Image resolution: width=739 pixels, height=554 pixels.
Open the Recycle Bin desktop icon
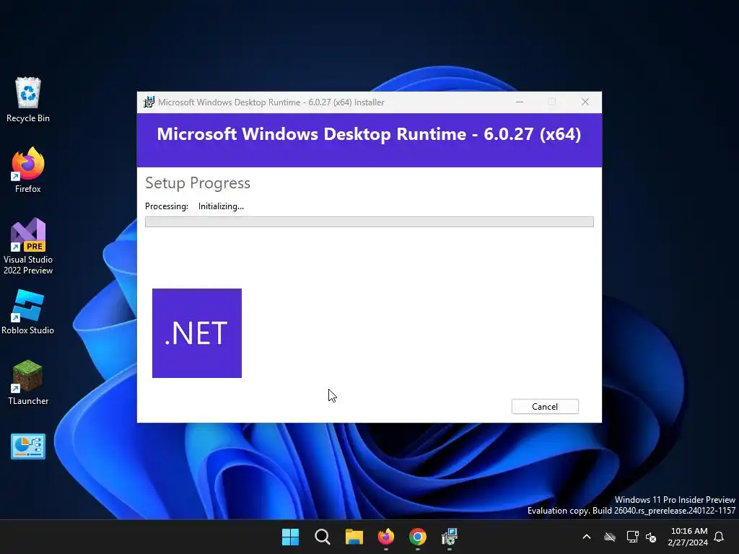28,100
